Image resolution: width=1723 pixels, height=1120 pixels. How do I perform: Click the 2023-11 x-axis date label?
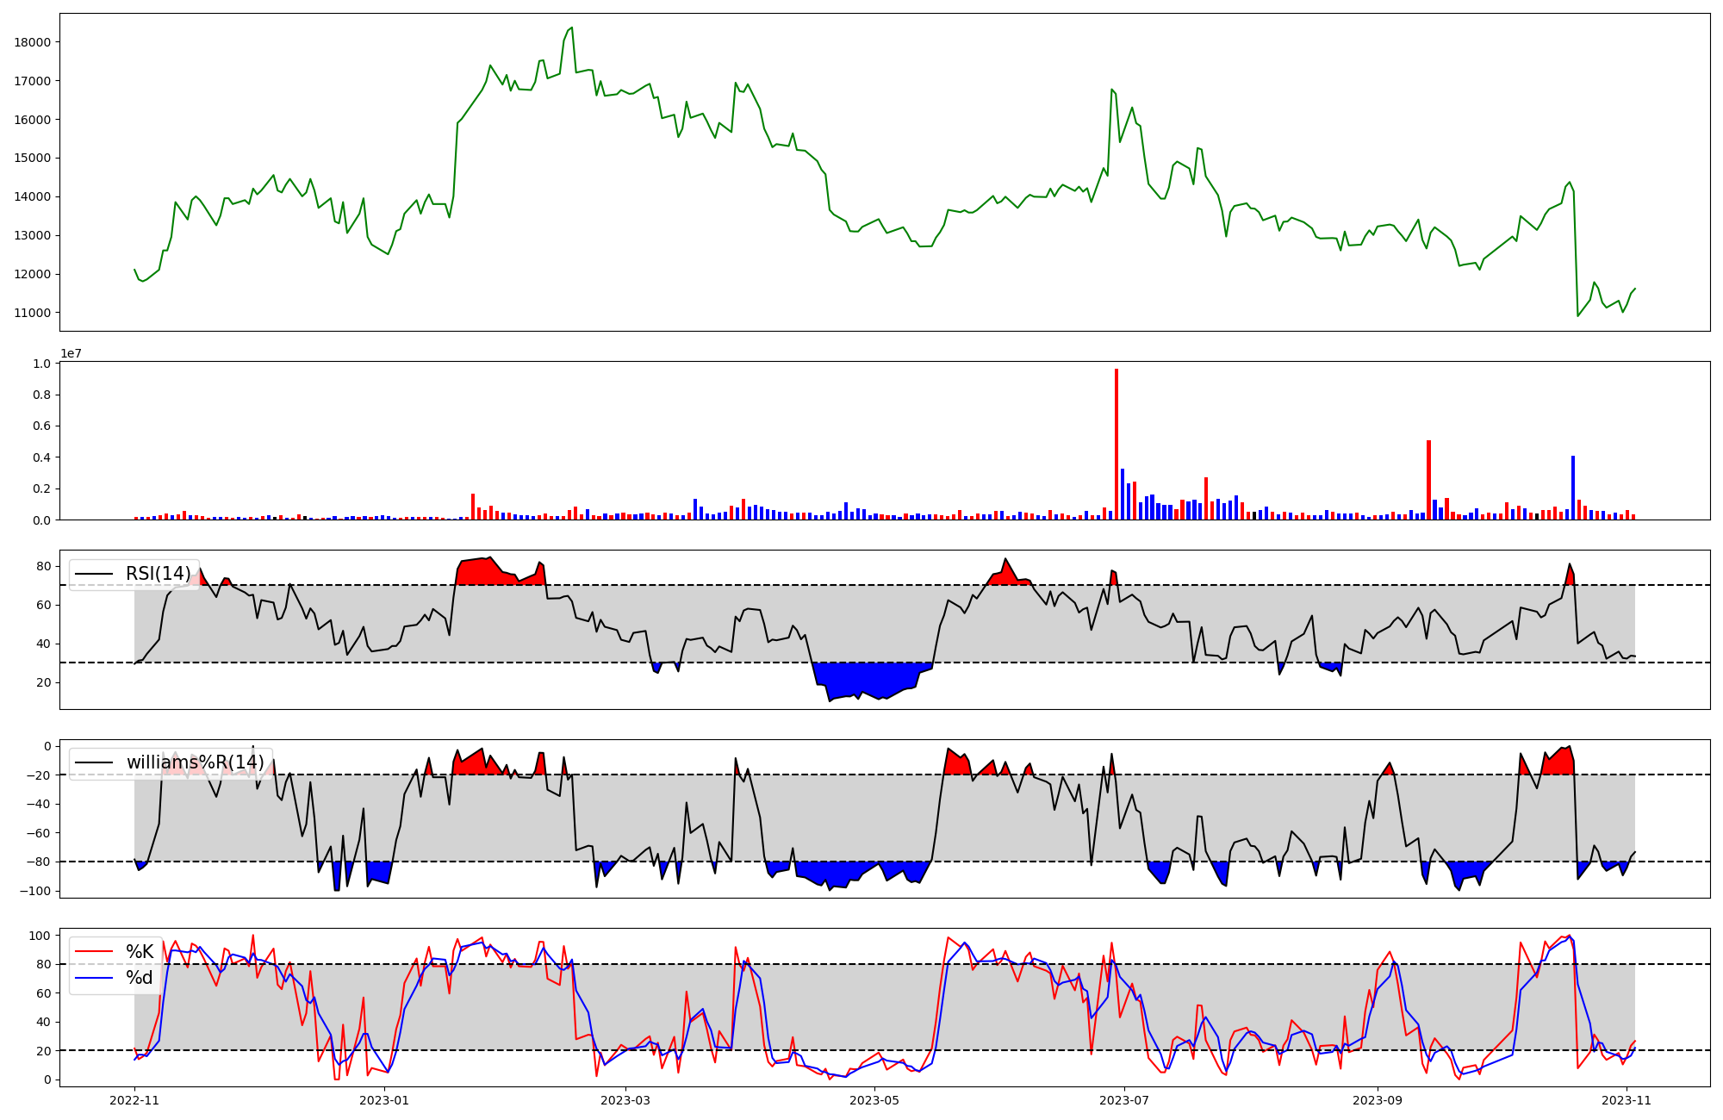coord(1626,1100)
